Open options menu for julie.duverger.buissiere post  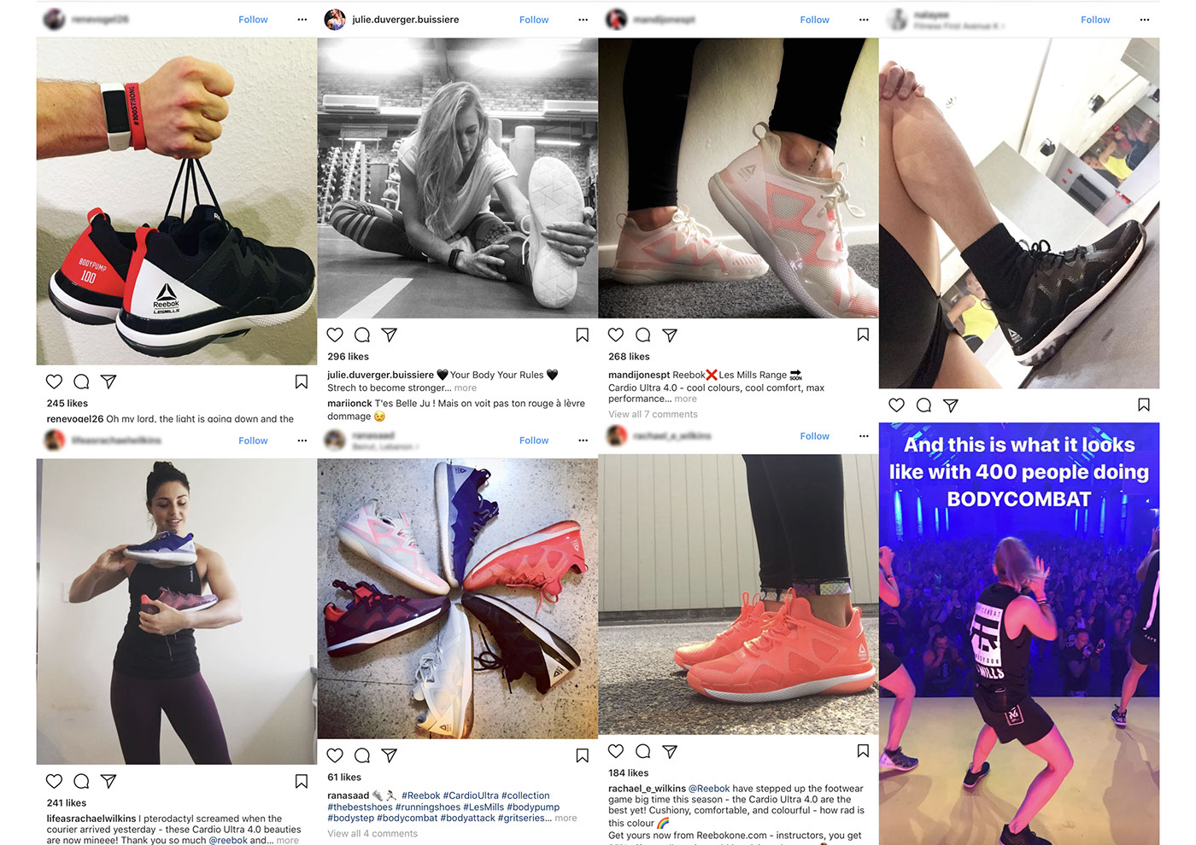[x=583, y=20]
